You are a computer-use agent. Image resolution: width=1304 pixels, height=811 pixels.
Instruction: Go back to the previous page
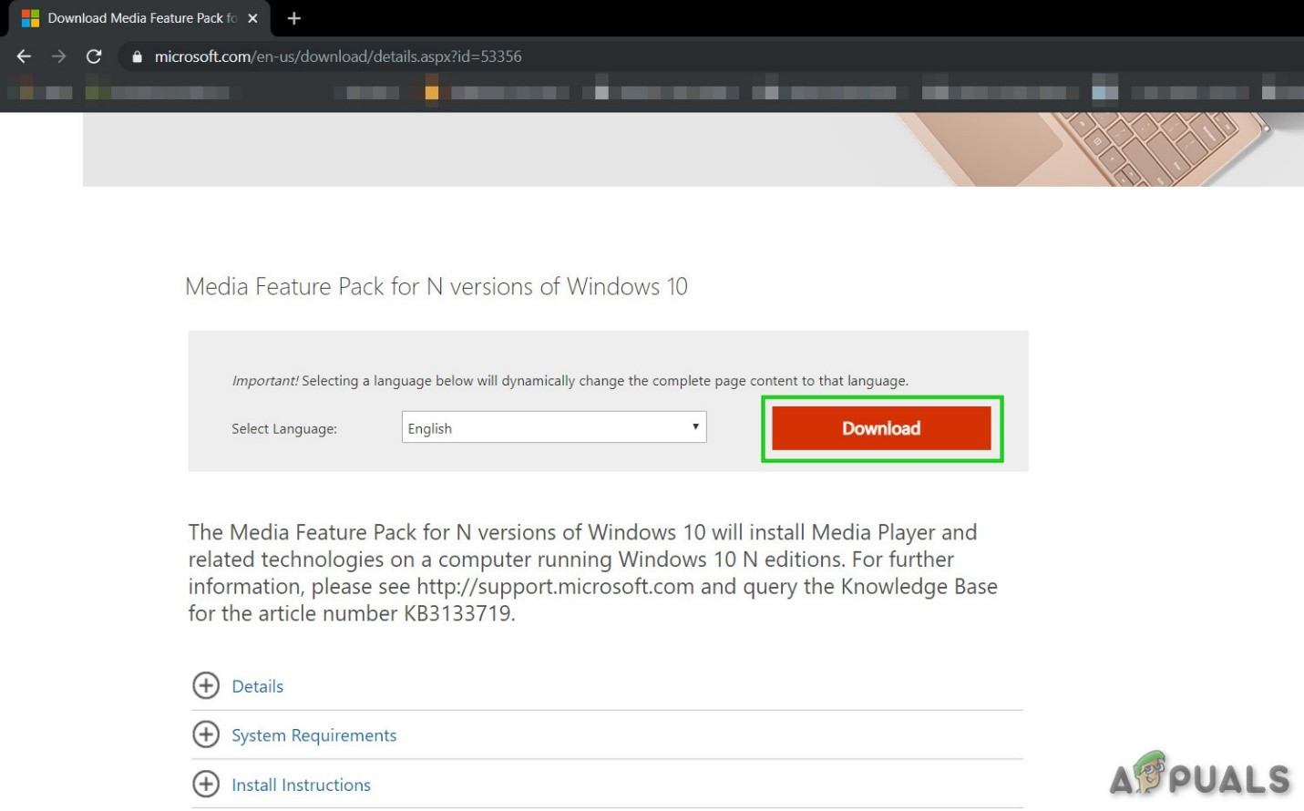(25, 56)
